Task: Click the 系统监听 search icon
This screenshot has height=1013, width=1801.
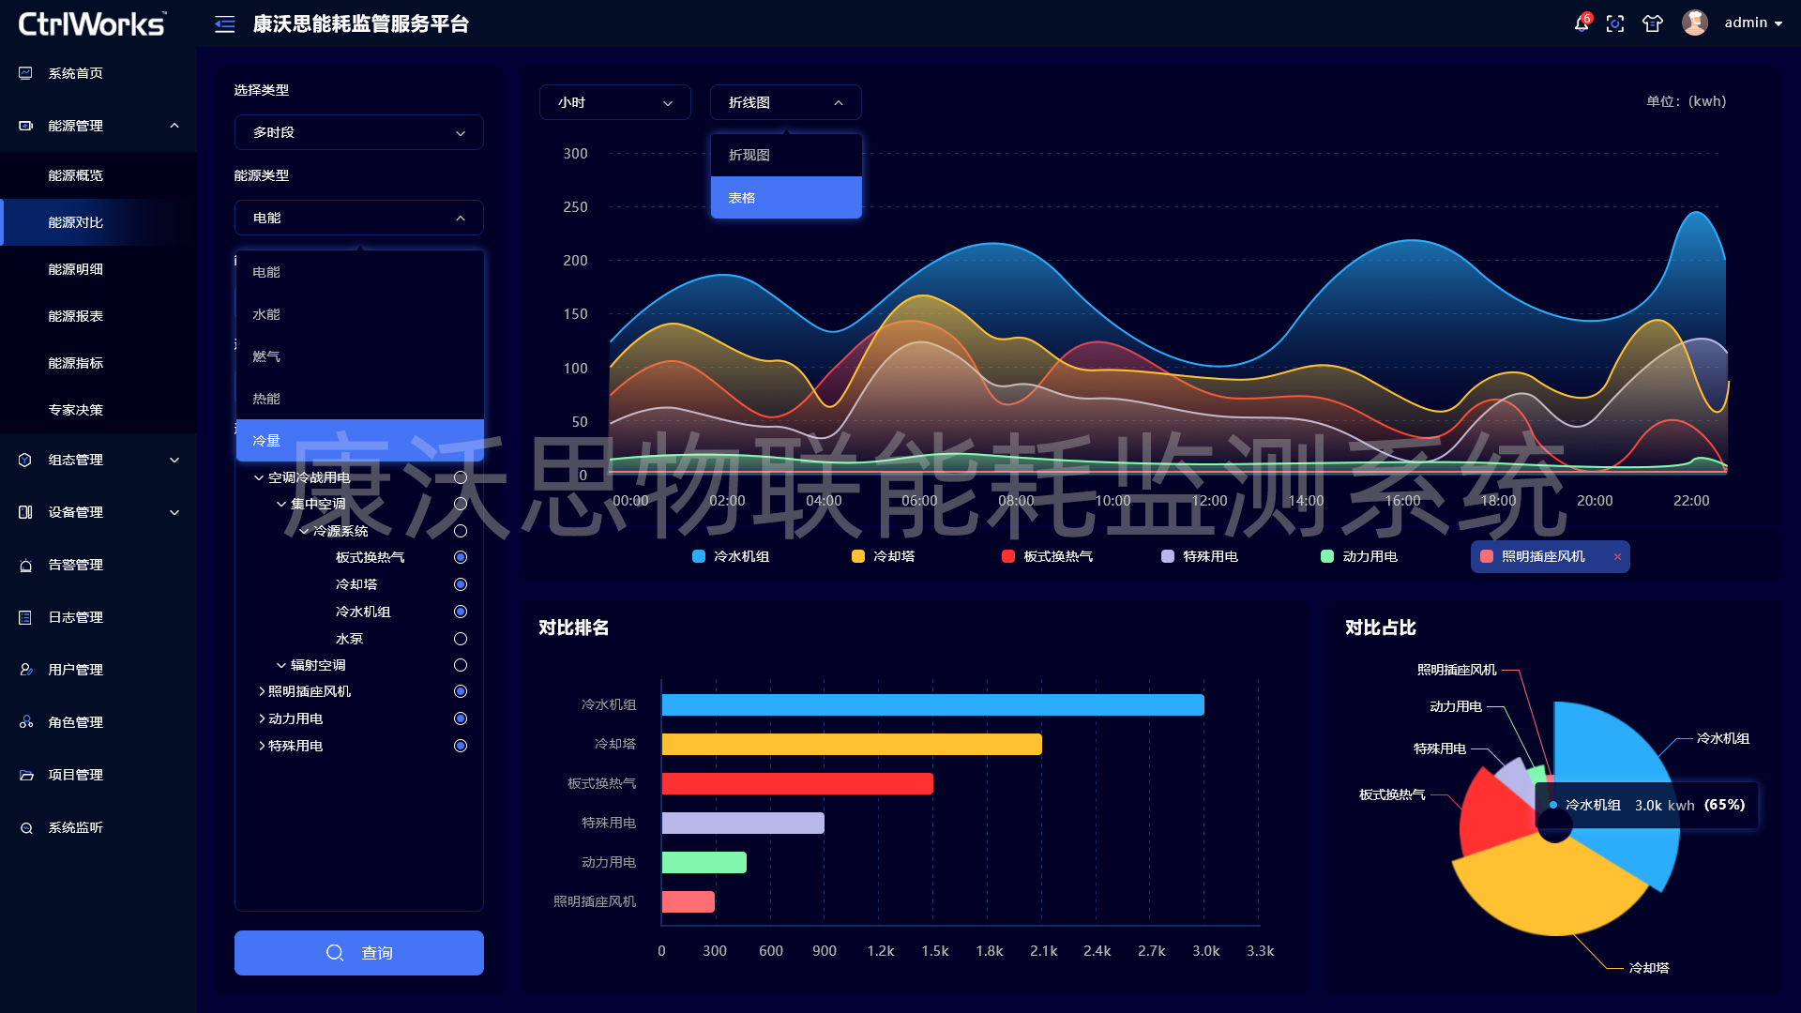Action: 26,827
